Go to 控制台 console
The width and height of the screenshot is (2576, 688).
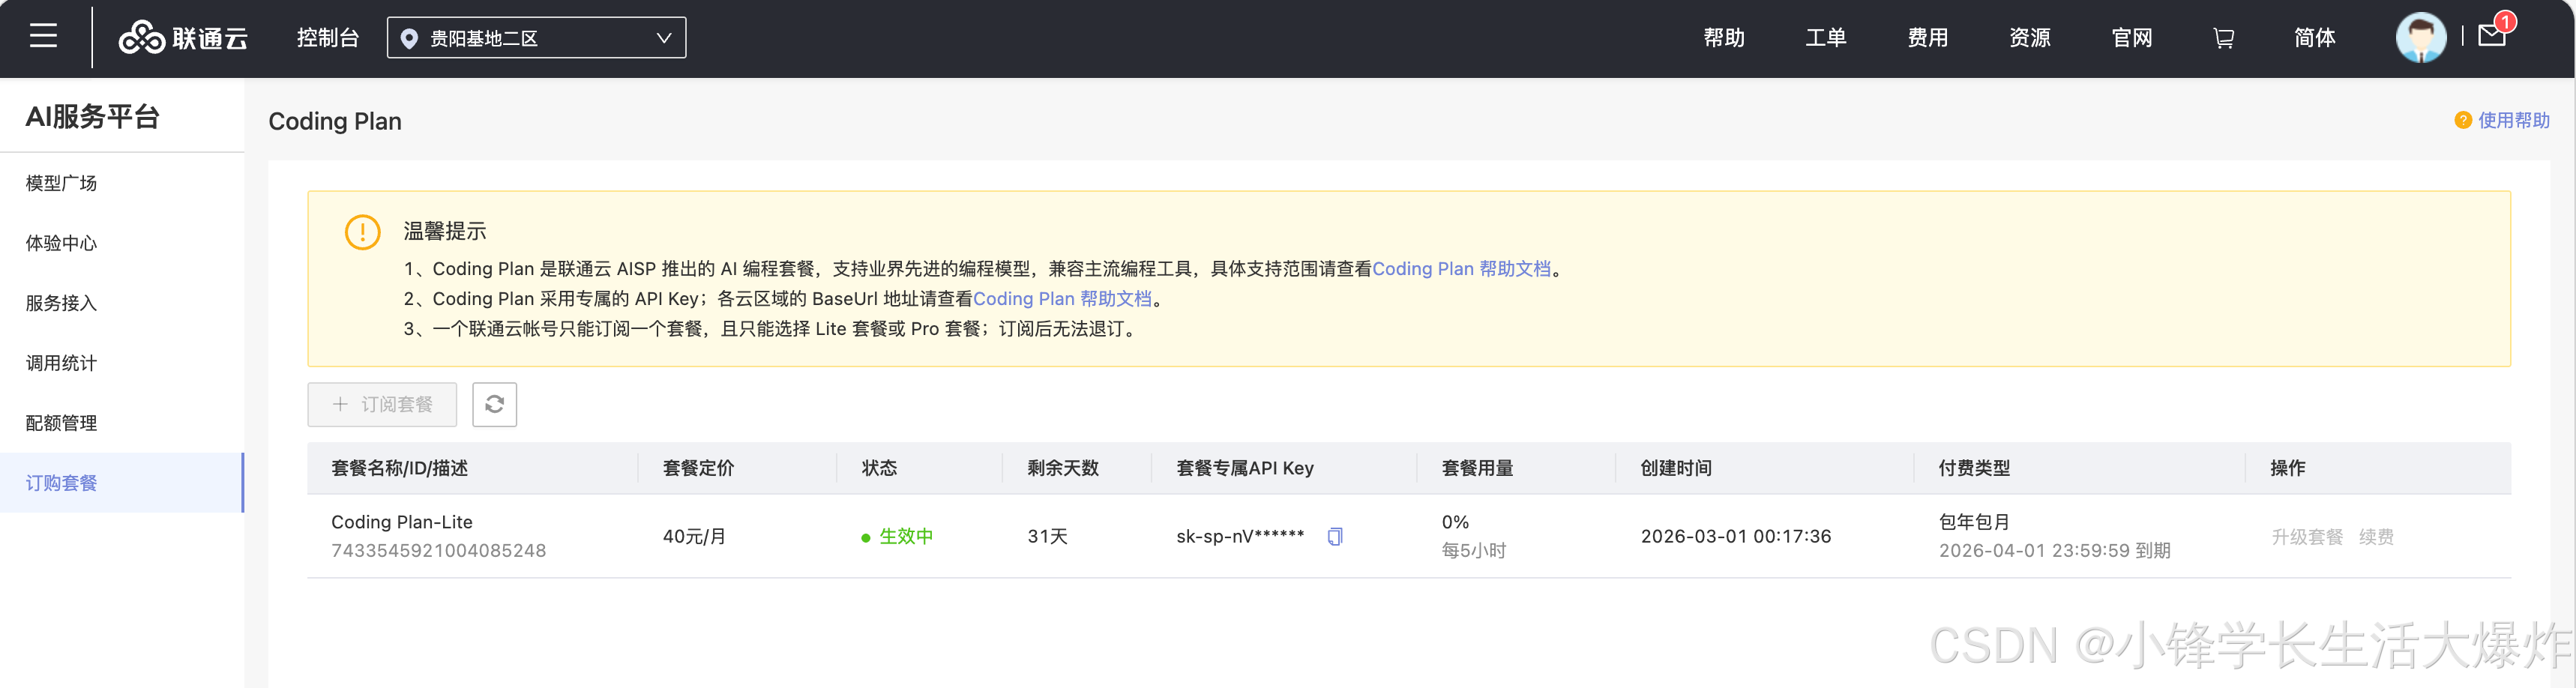(x=328, y=38)
